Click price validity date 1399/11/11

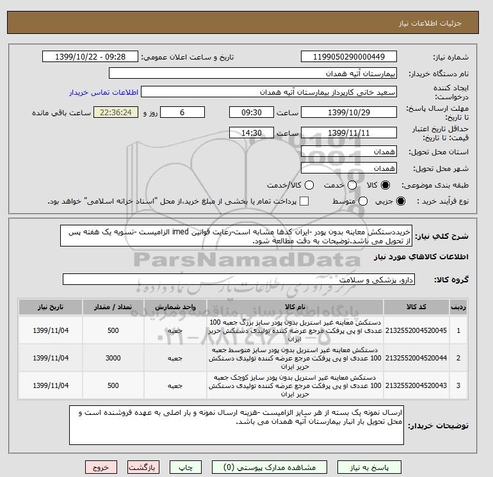[349, 133]
